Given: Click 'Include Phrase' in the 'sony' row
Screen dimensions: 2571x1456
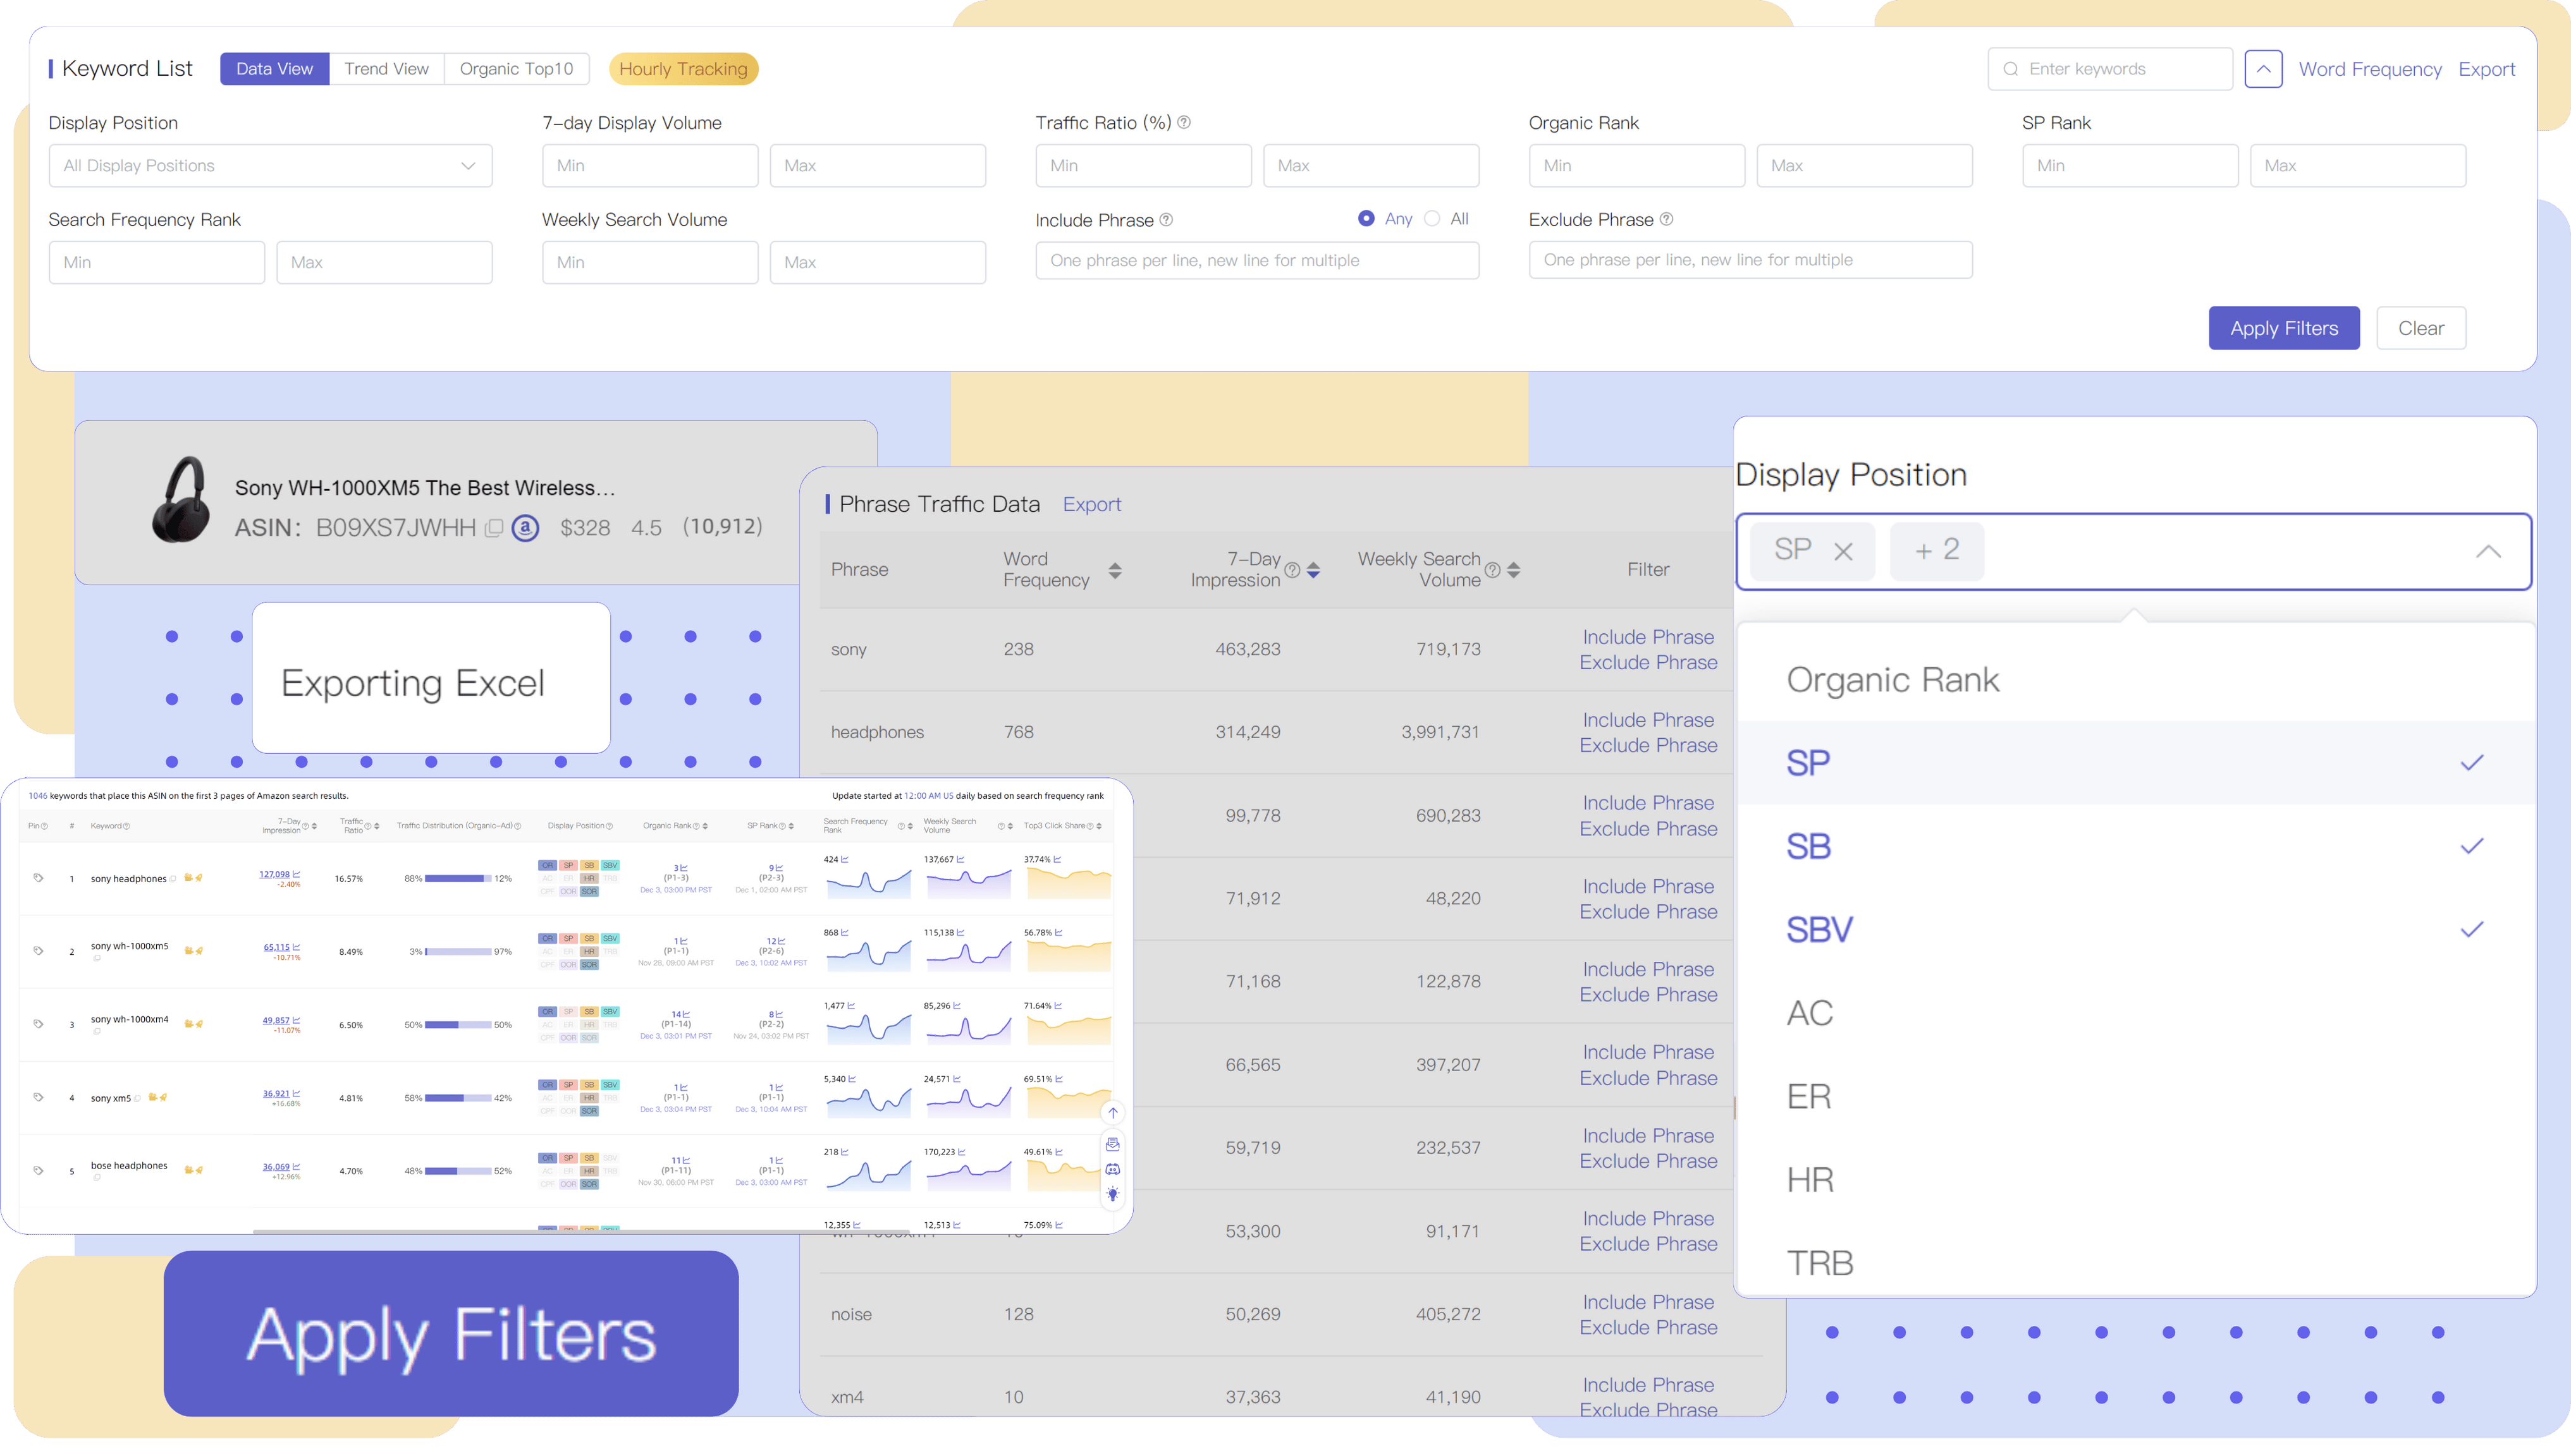Looking at the screenshot, I should point(1648,637).
